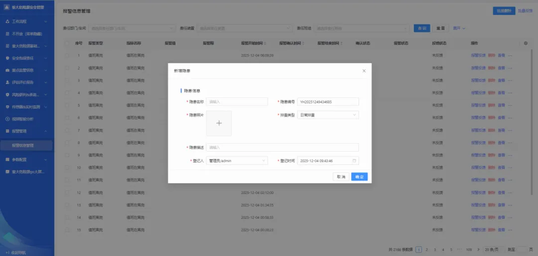Open the 20条/页 page size dropdown

pos(493,250)
